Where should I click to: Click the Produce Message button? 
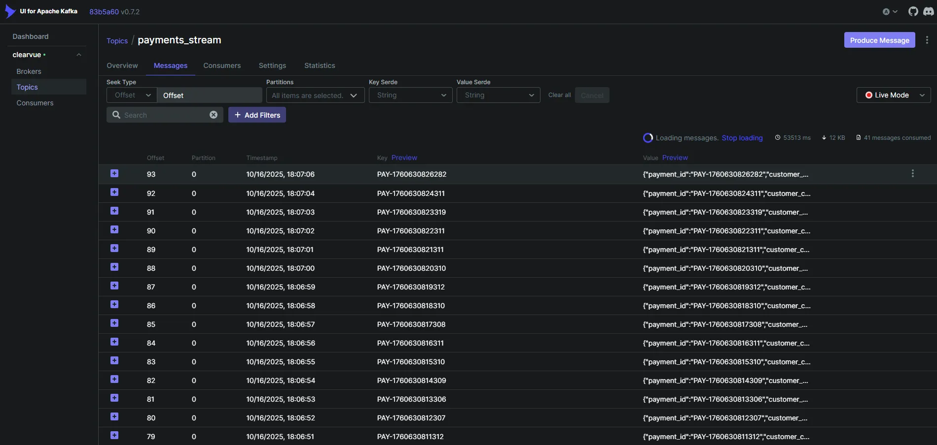tap(879, 40)
